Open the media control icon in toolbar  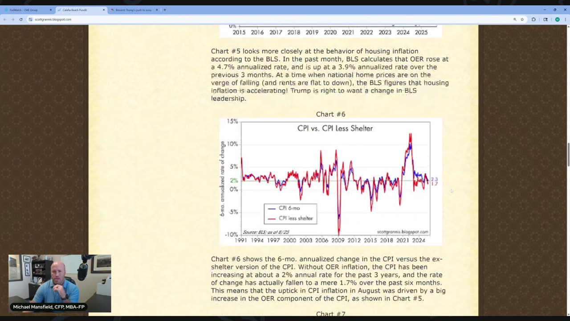coord(546,20)
